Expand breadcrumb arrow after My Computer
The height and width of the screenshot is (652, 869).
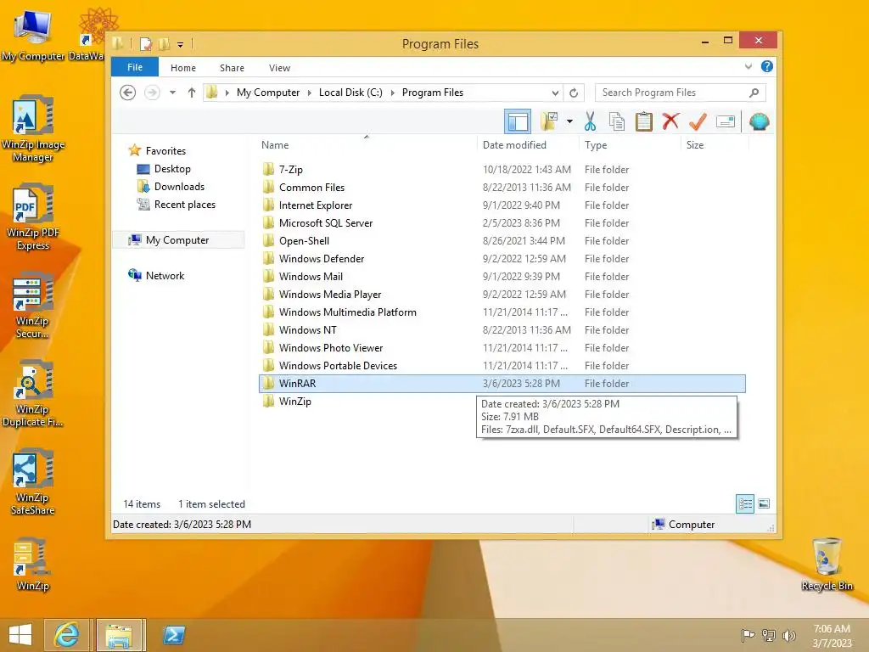[x=309, y=93]
